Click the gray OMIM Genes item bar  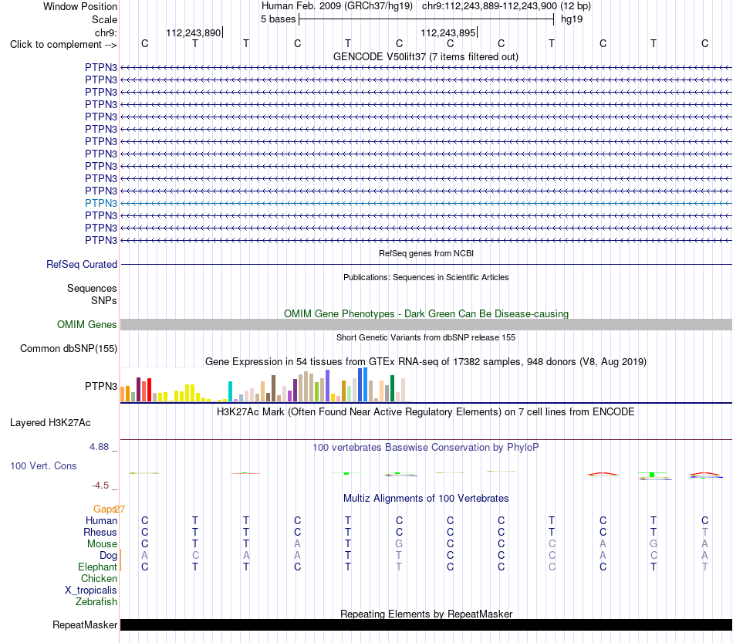(x=426, y=324)
